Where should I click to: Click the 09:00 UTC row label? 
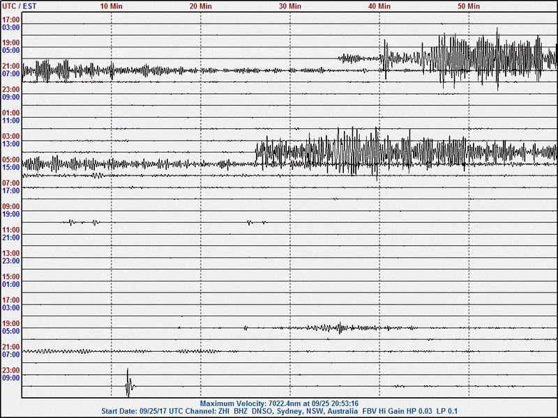pyautogui.click(x=11, y=206)
